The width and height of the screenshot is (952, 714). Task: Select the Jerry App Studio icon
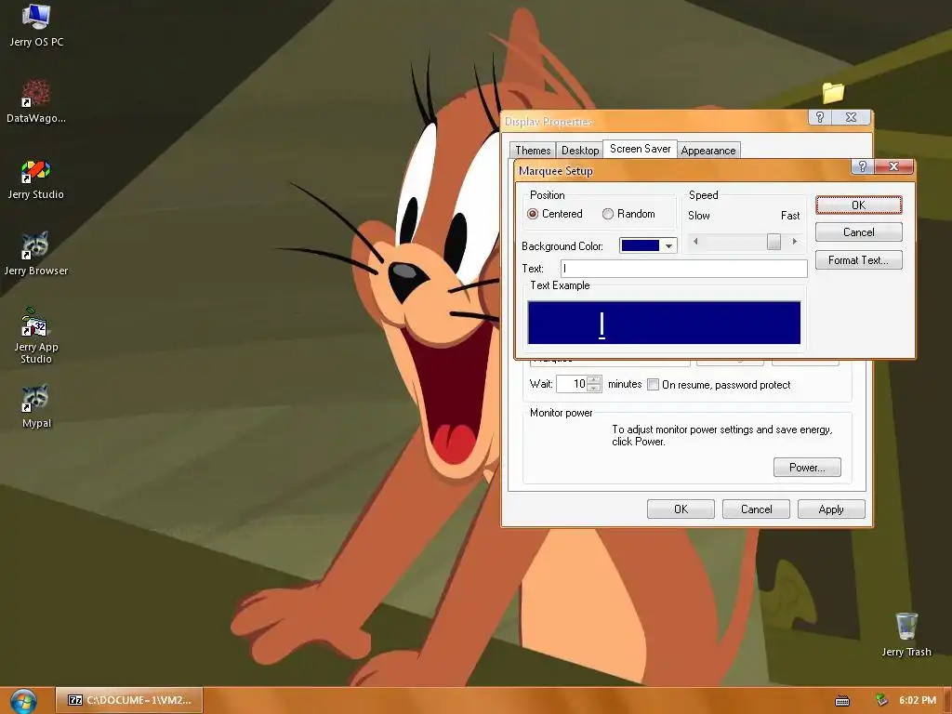pyautogui.click(x=36, y=335)
